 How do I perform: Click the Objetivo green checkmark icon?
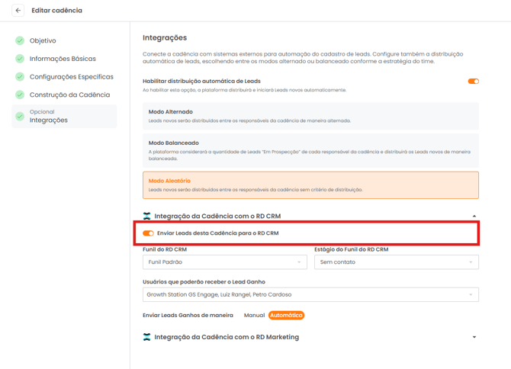tap(20, 40)
